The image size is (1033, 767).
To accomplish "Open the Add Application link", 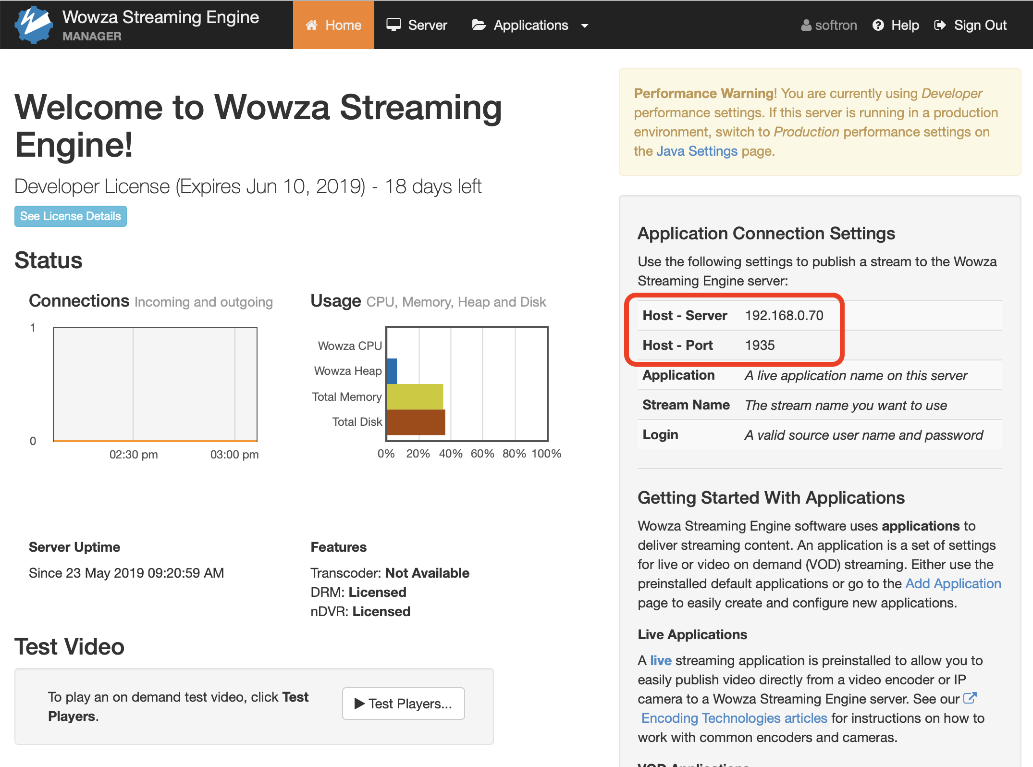I will pos(953,583).
